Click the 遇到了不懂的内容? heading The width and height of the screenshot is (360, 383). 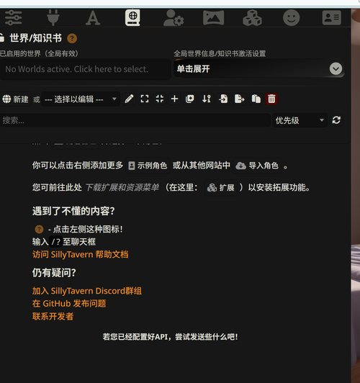click(73, 211)
